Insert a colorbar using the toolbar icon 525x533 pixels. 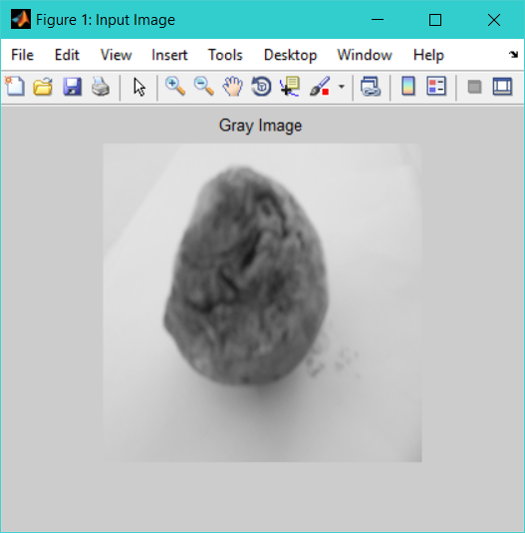click(408, 86)
